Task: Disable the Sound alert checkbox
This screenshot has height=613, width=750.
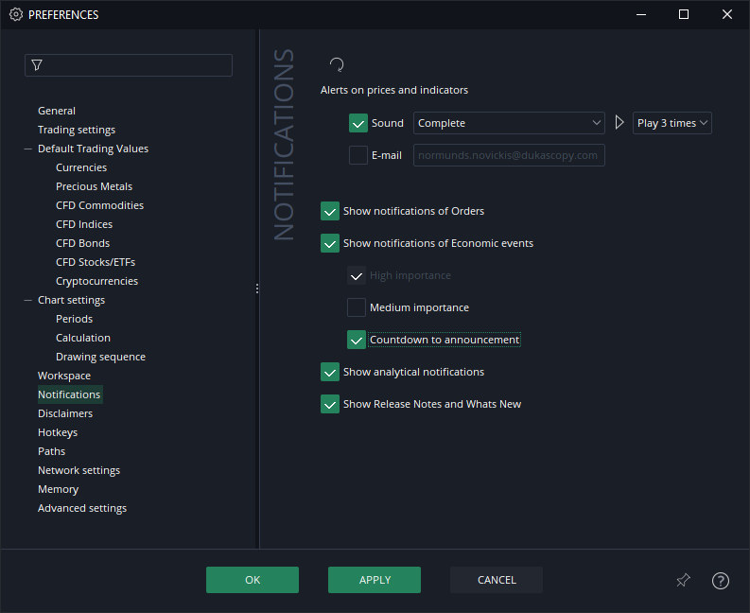Action: (x=358, y=123)
